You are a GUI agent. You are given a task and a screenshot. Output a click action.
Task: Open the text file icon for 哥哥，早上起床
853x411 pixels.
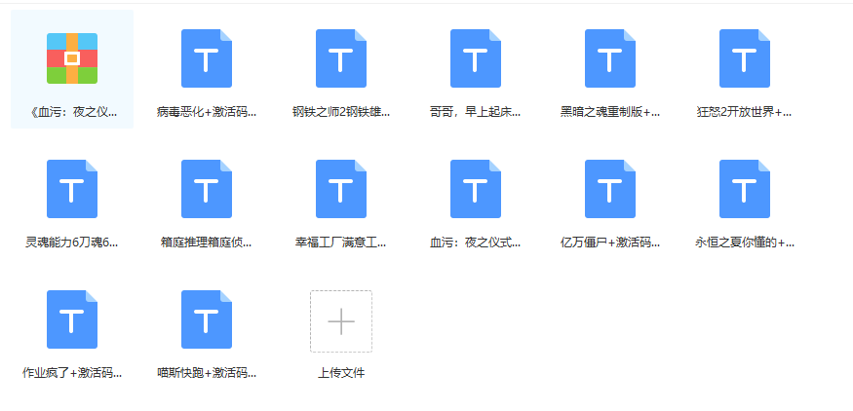(476, 58)
